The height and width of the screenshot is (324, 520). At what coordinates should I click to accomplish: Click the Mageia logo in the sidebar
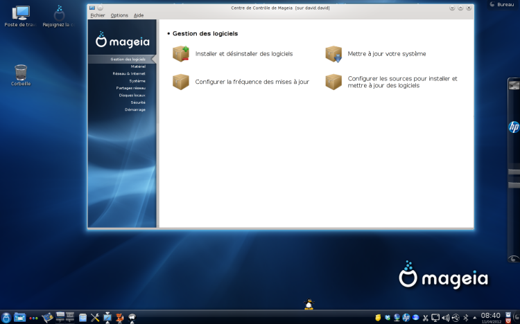[122, 39]
